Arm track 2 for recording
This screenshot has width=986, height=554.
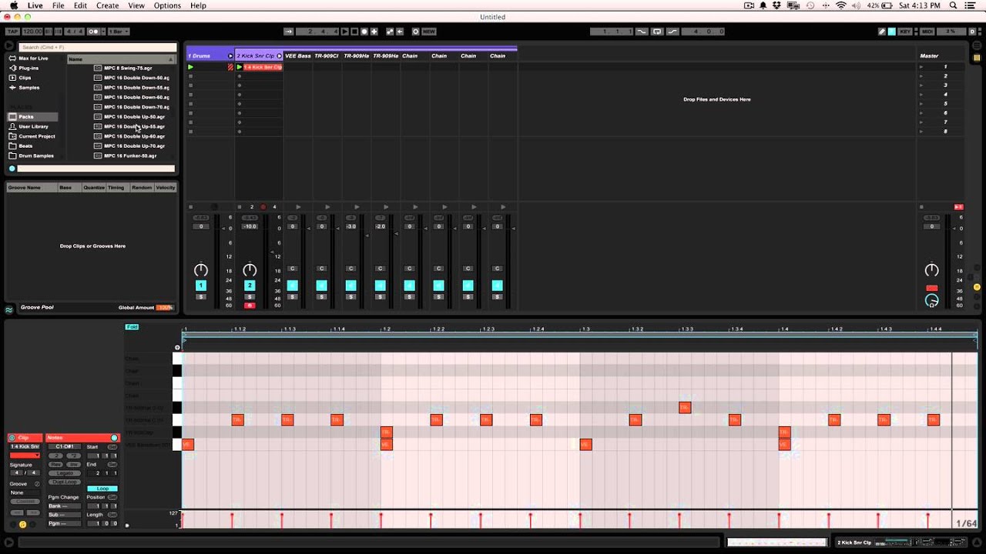(x=250, y=305)
